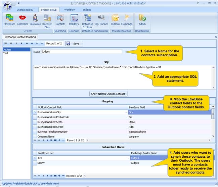Click the Save button
The width and height of the screenshot is (218, 187).
74,43
